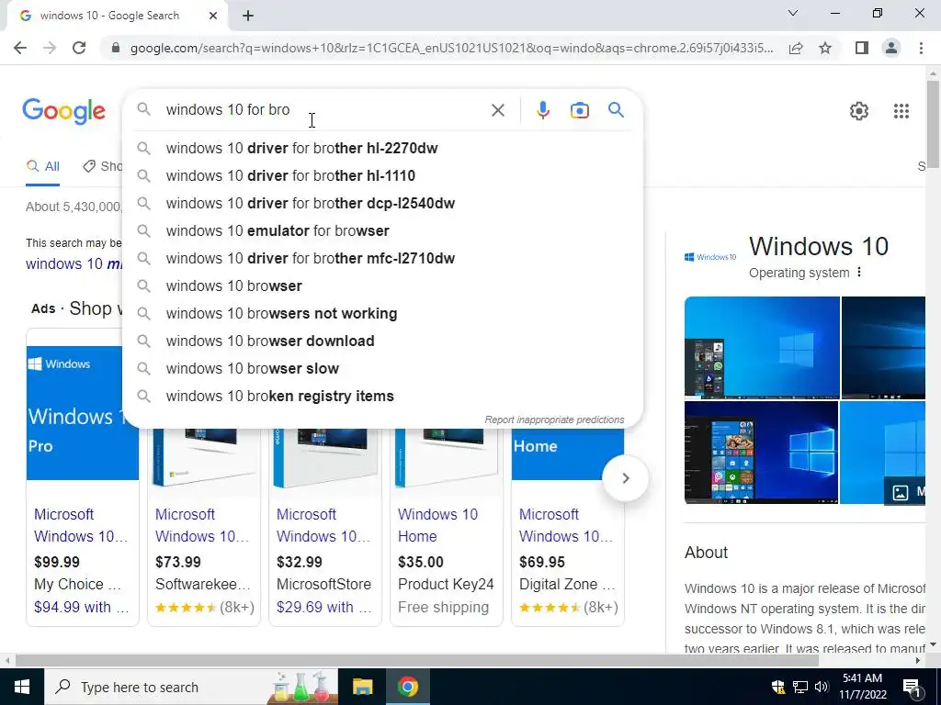Search by image with camera icon
The image size is (941, 705).
pos(579,110)
